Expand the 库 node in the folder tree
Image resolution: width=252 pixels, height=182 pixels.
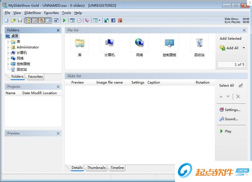[8, 42]
